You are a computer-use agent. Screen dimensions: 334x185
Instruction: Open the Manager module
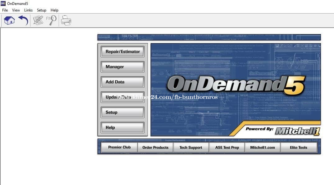(122, 67)
